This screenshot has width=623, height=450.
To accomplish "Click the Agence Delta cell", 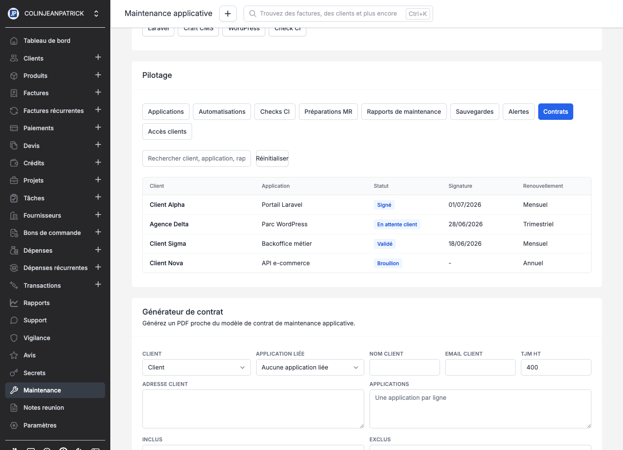I will (169, 224).
